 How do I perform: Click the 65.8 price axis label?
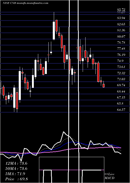point(120,104)
